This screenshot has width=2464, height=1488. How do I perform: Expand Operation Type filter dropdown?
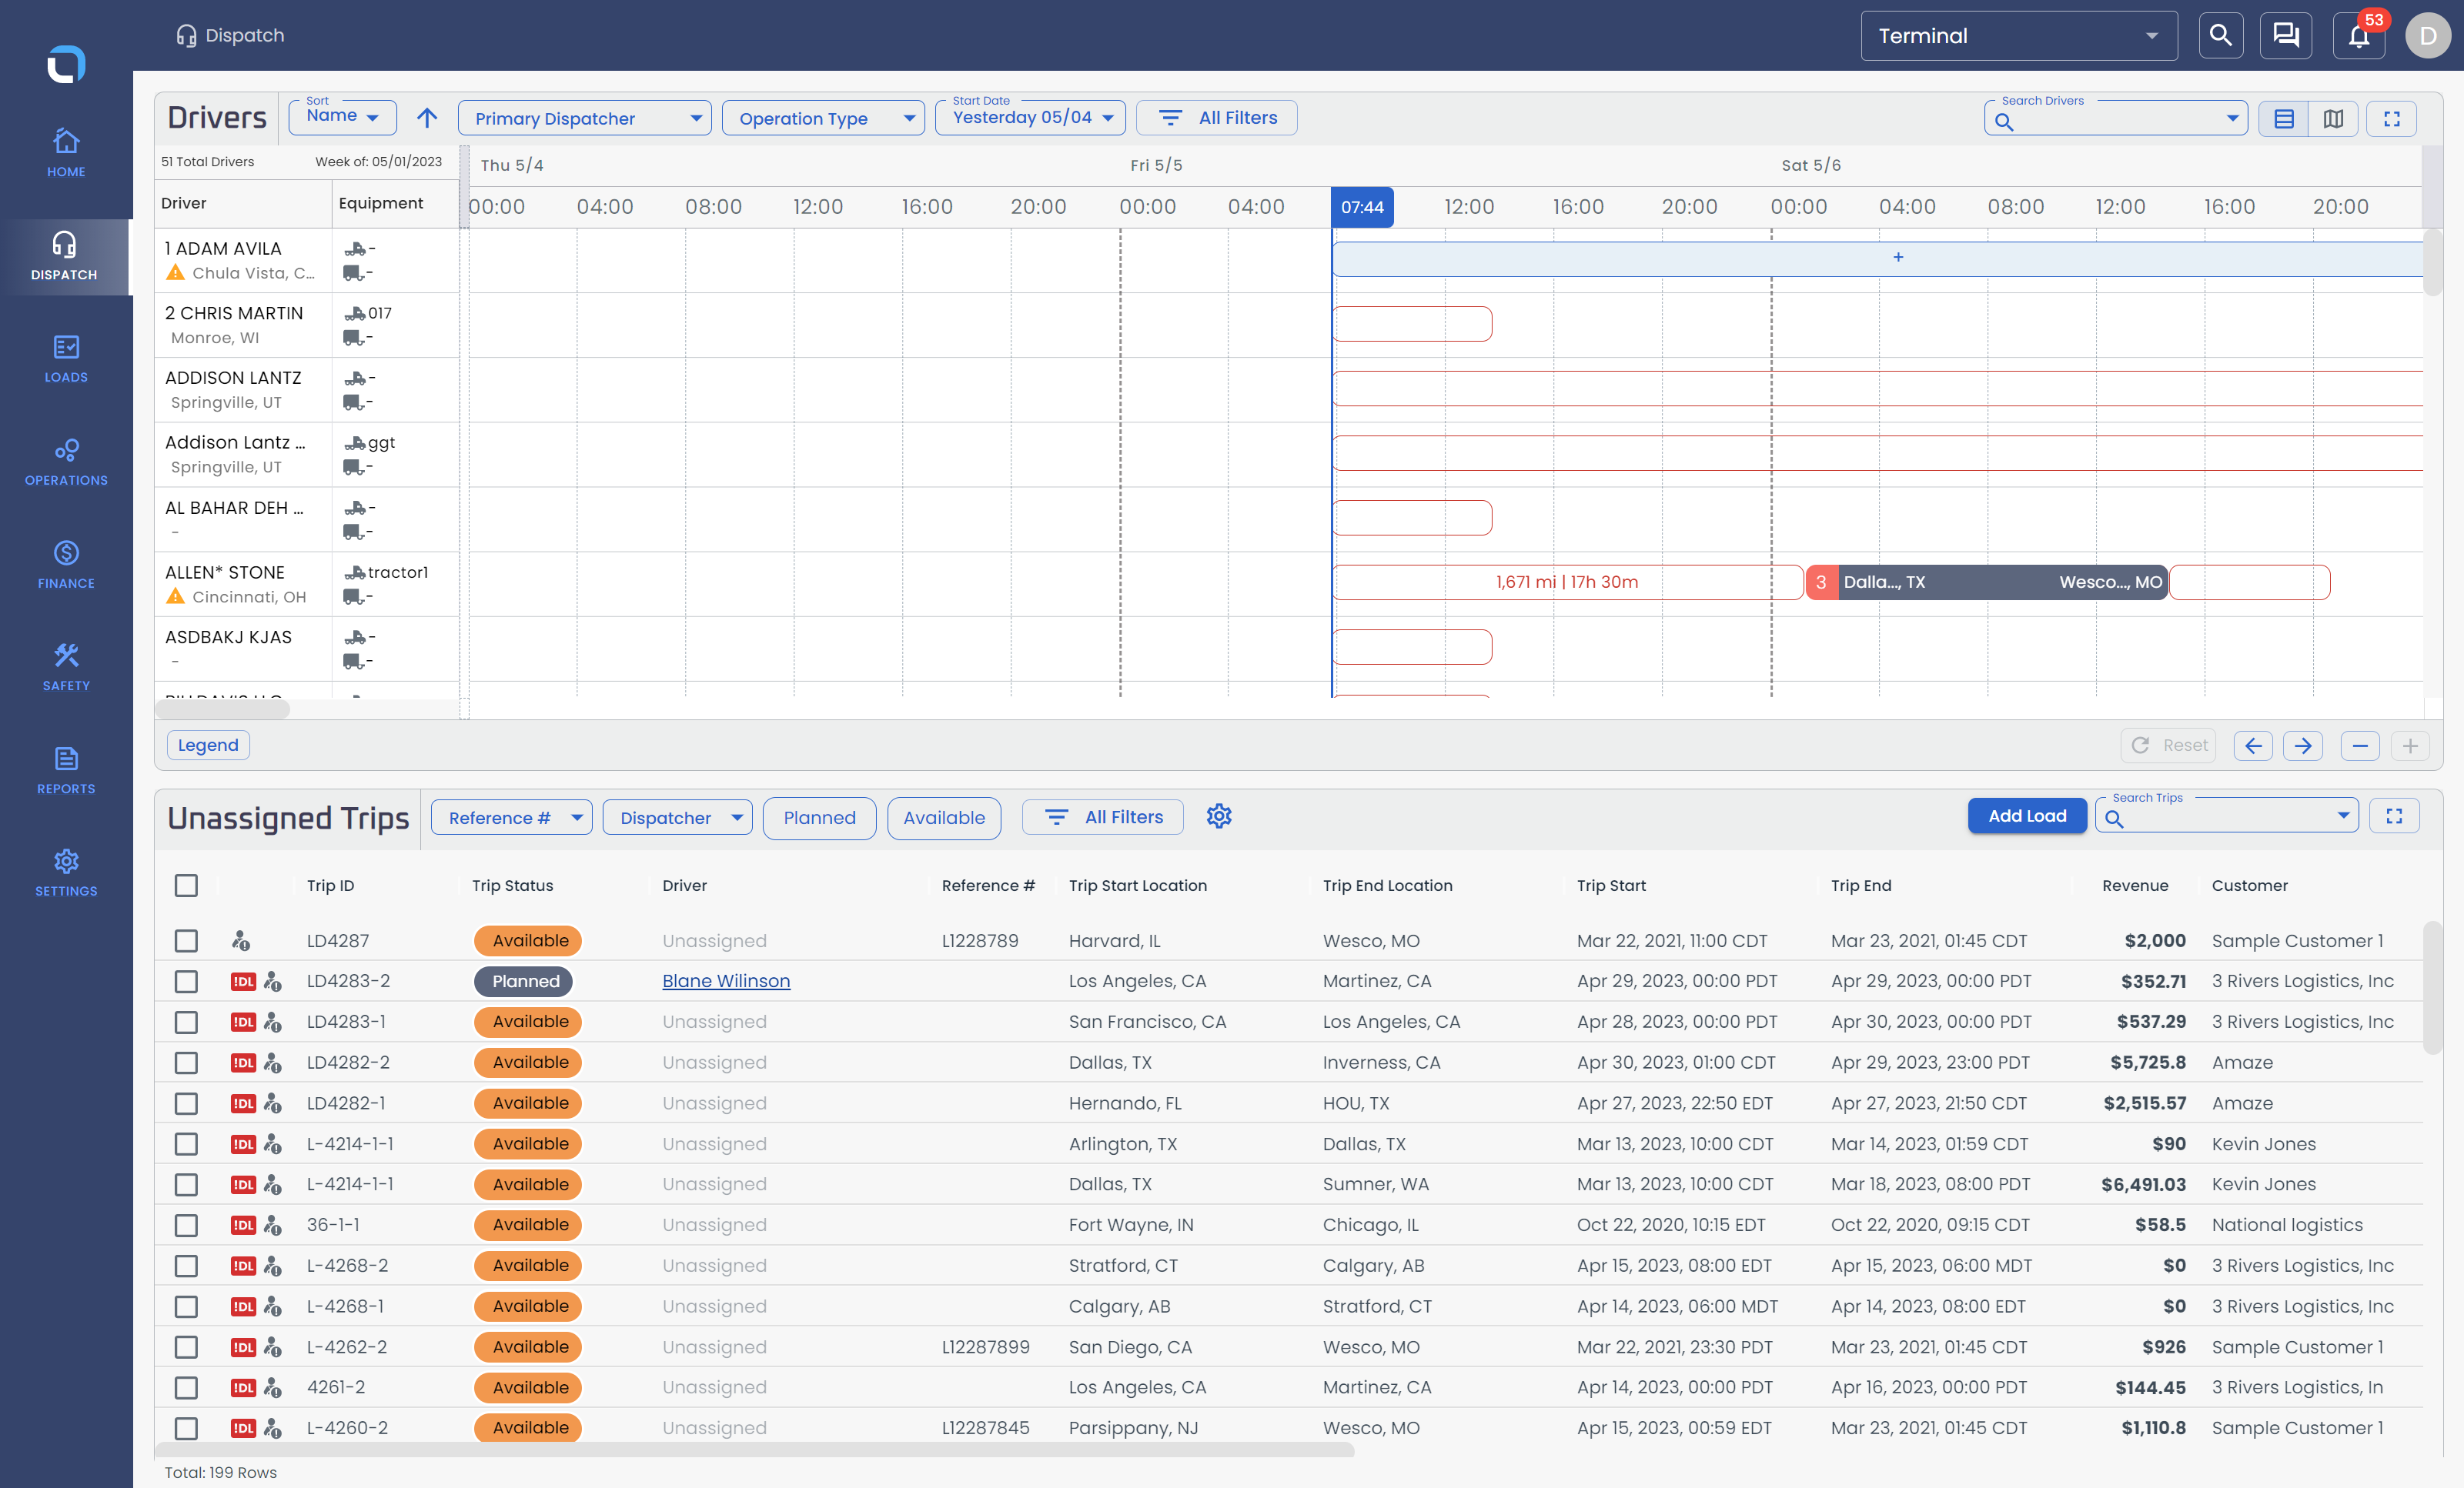click(x=823, y=118)
